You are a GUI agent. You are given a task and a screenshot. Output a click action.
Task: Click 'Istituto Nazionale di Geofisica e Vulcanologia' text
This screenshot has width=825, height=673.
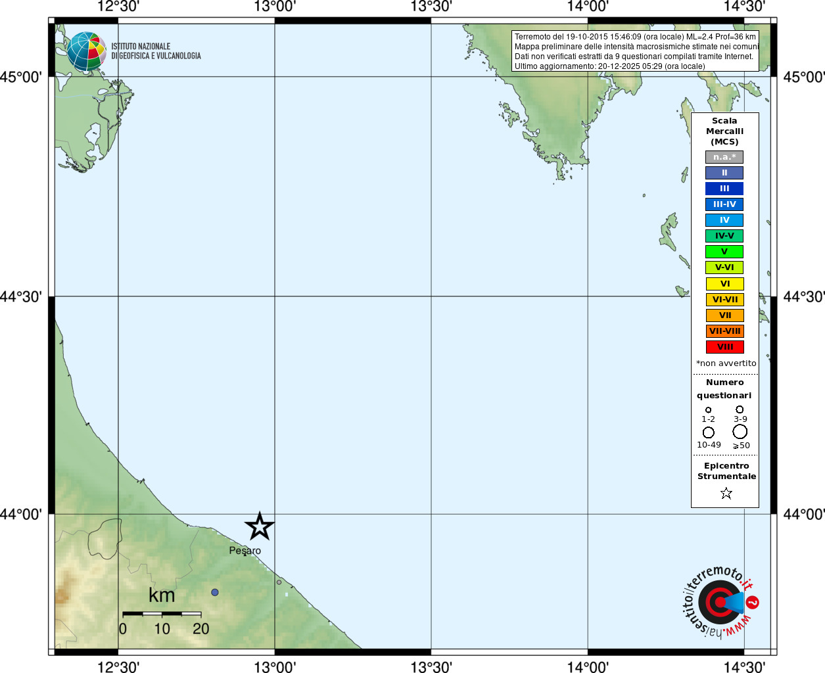click(x=156, y=51)
